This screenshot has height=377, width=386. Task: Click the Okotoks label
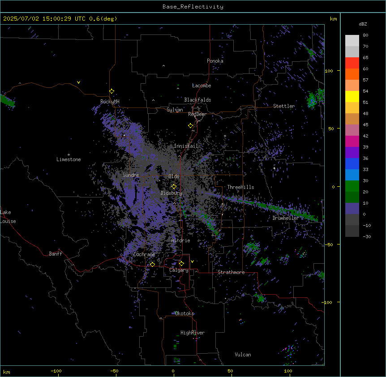tap(184, 313)
